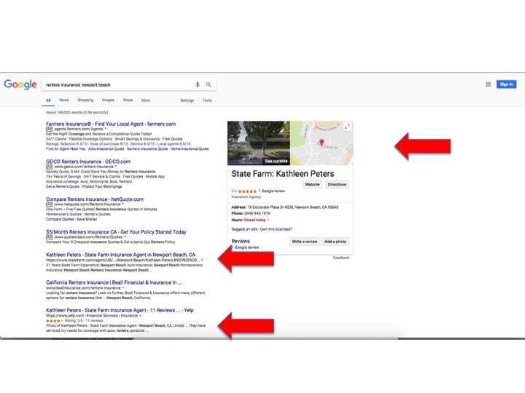Open the Google apps grid icon

488,84
